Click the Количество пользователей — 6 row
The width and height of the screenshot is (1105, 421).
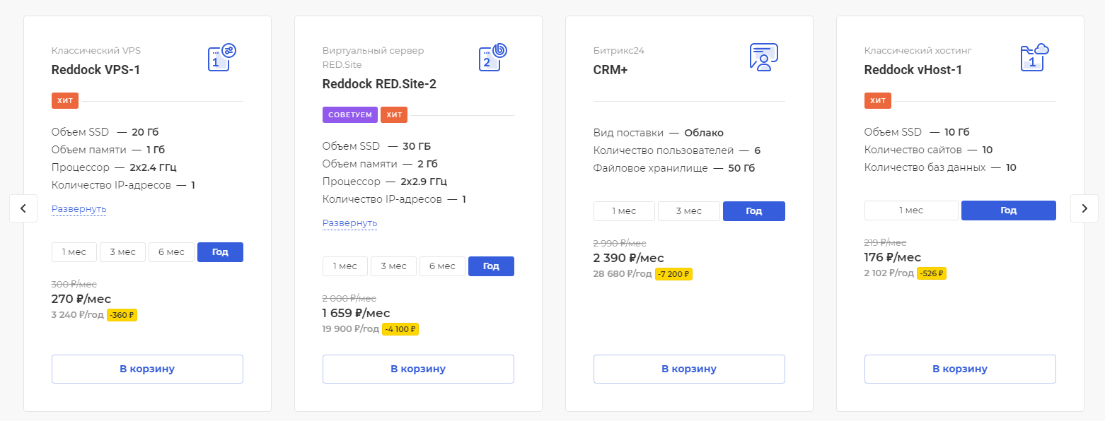coord(677,150)
